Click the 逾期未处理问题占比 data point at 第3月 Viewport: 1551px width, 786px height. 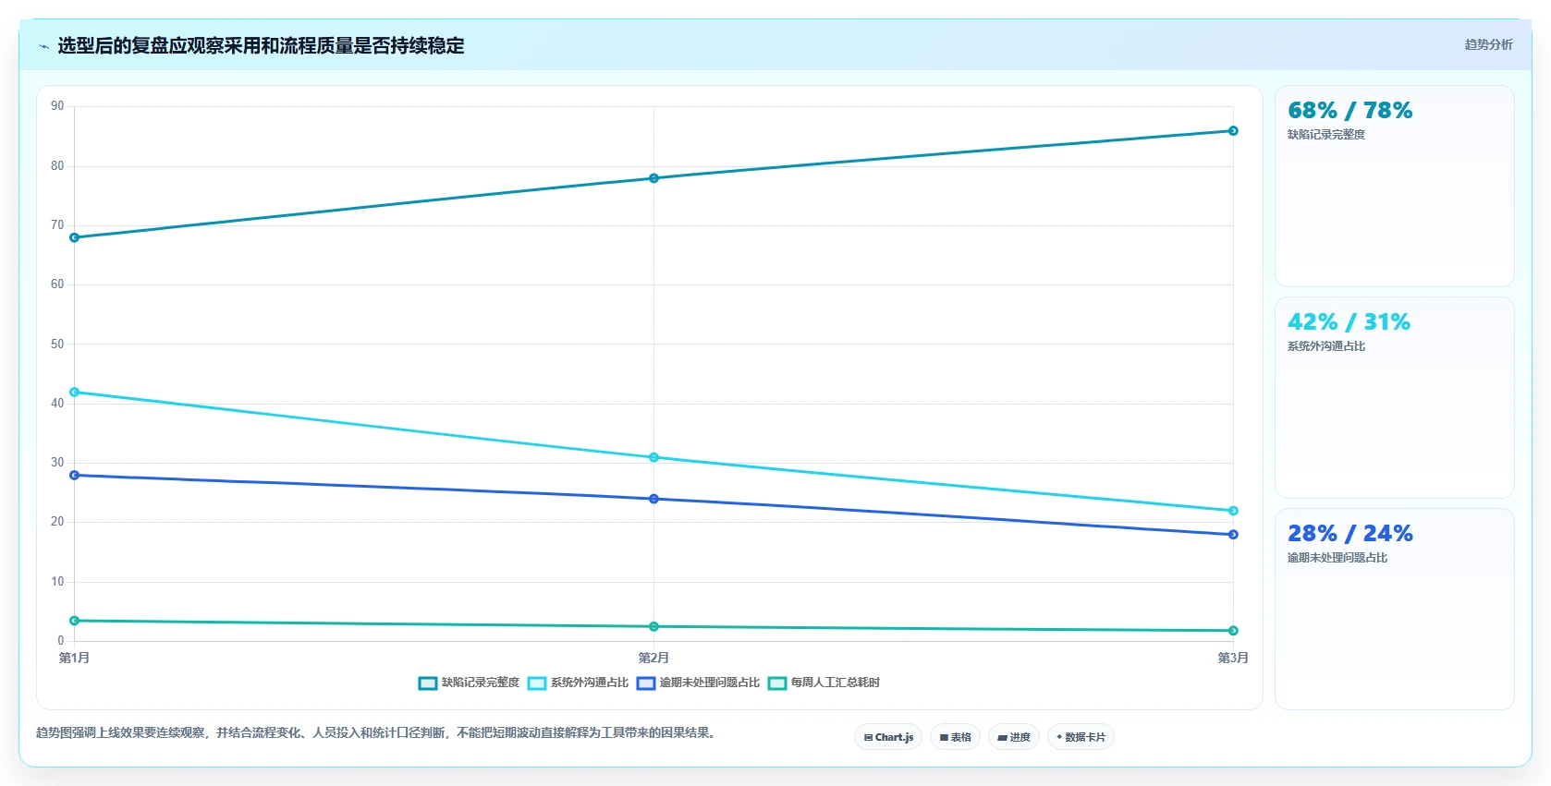(x=1233, y=535)
